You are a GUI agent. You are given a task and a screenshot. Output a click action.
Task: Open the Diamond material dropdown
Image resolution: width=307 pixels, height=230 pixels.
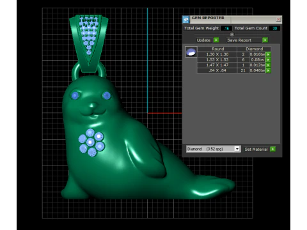[x=237, y=149]
